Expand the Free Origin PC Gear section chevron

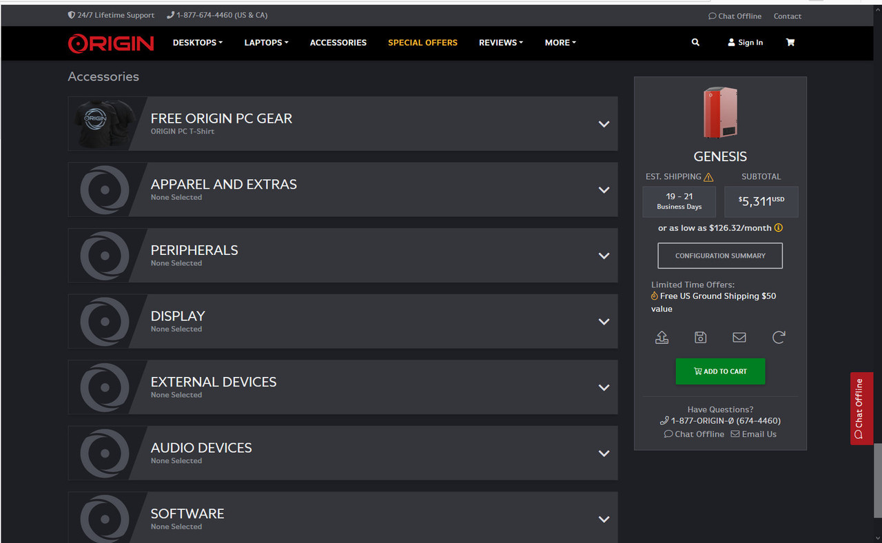(604, 124)
